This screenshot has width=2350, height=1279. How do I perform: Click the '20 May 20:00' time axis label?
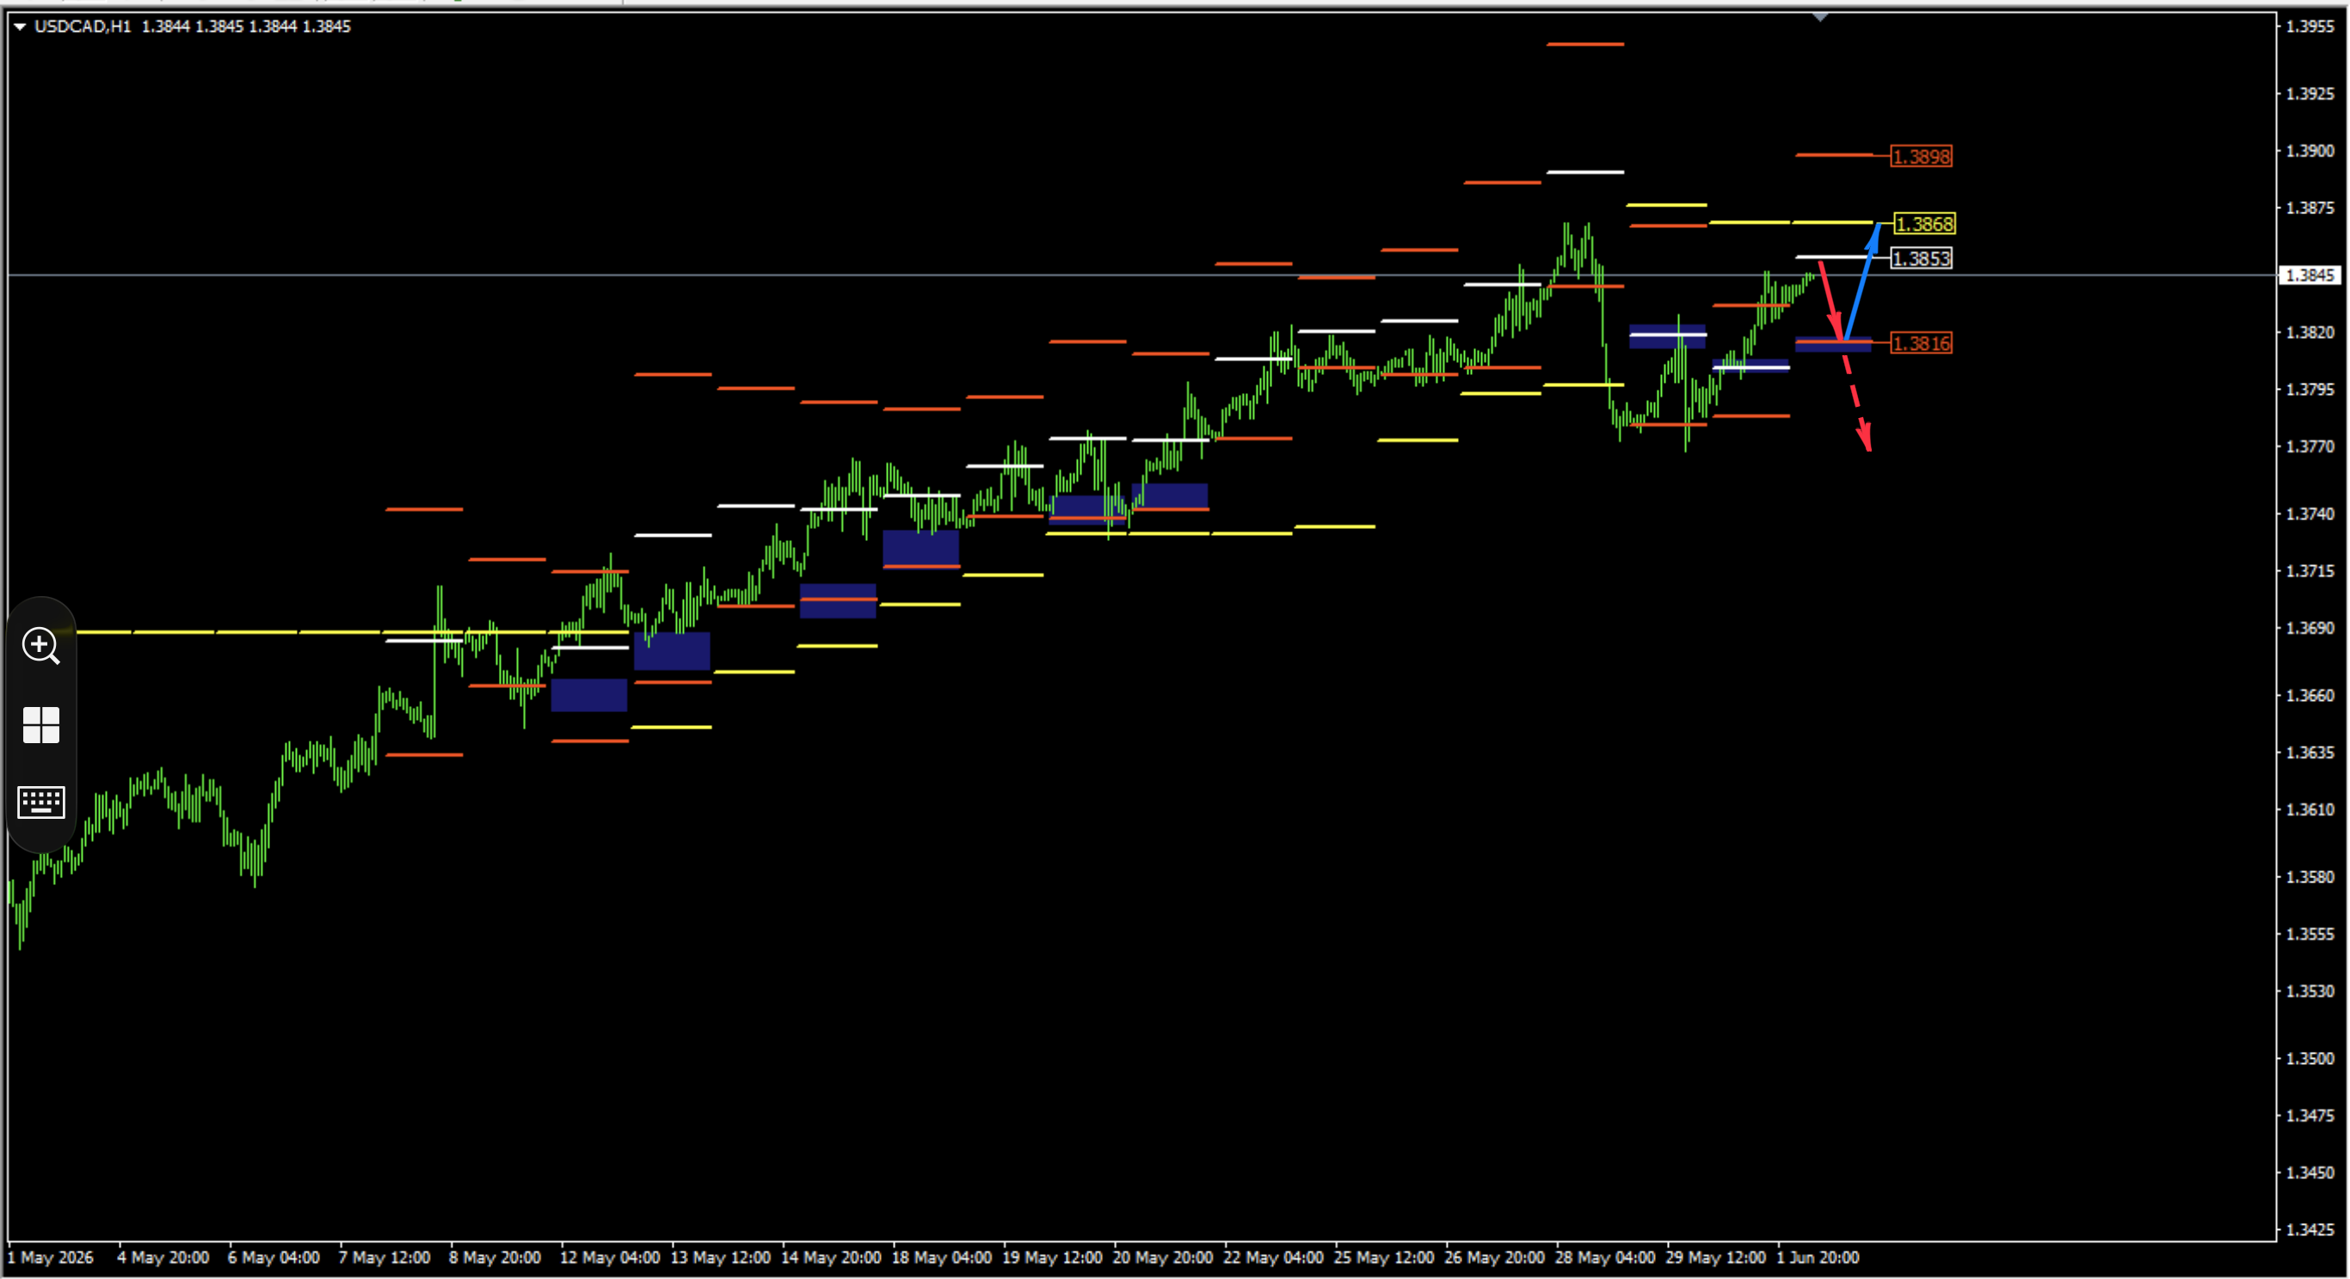click(x=1163, y=1258)
